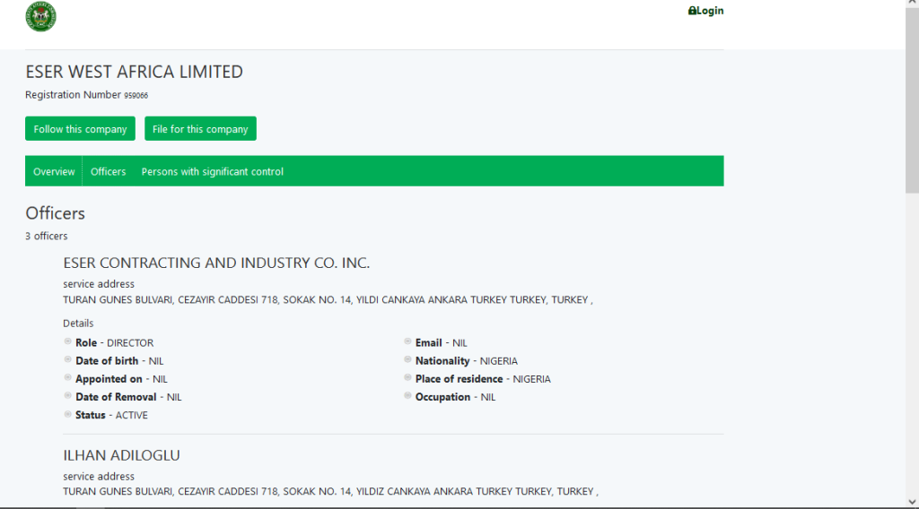Click the Details label under first officer
The image size is (919, 509).
(x=78, y=323)
